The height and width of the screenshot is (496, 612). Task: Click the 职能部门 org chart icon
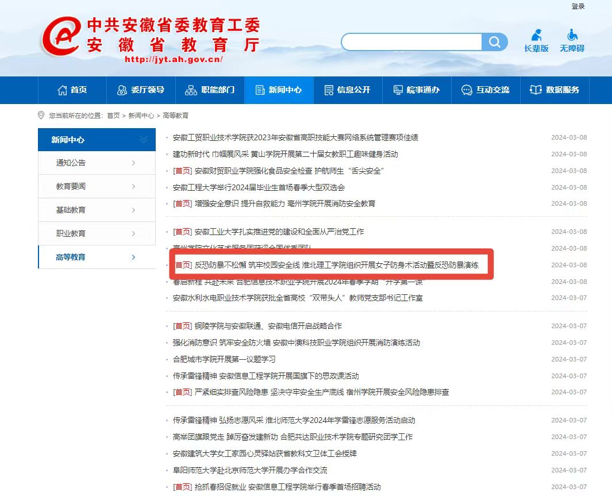[191, 90]
